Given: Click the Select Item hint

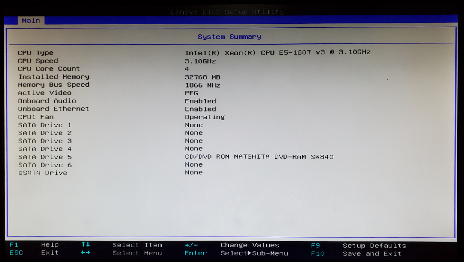Looking at the screenshot, I should [x=137, y=245].
